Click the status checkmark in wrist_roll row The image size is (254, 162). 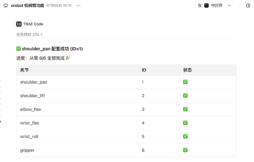tap(185, 136)
